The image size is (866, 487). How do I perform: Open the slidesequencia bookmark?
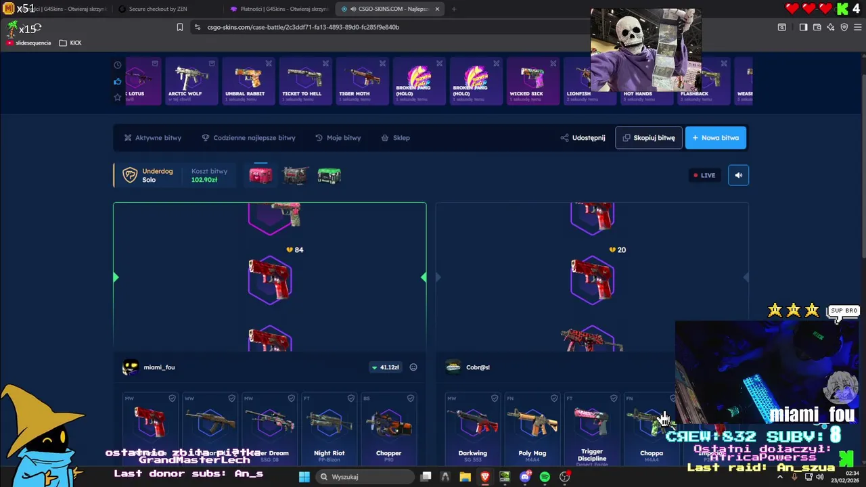coord(28,43)
